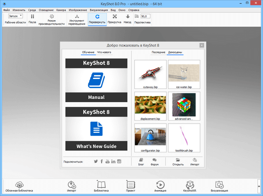Click the Render (Визуализация) icon
Screen dimensions: 263x196
pyautogui.click(x=219, y=185)
